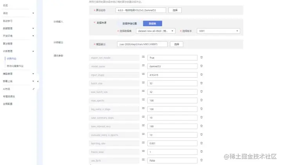
Task: Edit the log_every_n_steps value field
Action: coord(172,109)
